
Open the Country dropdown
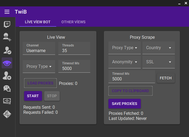tap(158, 48)
